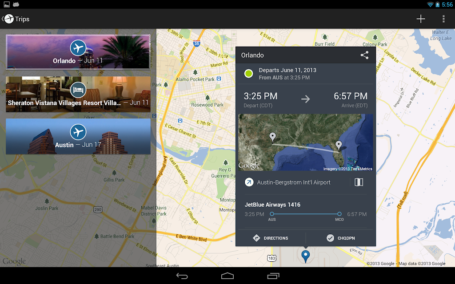Image resolution: width=455 pixels, height=284 pixels.
Task: Tap the AUS endpoint on flight timeline
Action: (272, 214)
